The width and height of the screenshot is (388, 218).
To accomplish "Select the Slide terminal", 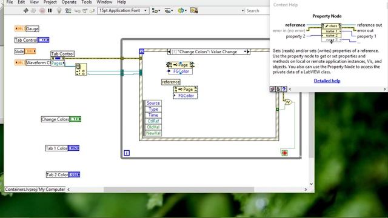I will pyautogui.click(x=30, y=51).
